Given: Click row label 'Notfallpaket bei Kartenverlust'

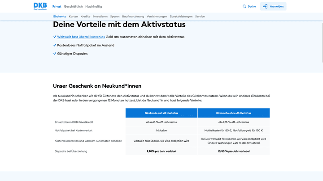Looking at the screenshot, I should pos(73,130).
